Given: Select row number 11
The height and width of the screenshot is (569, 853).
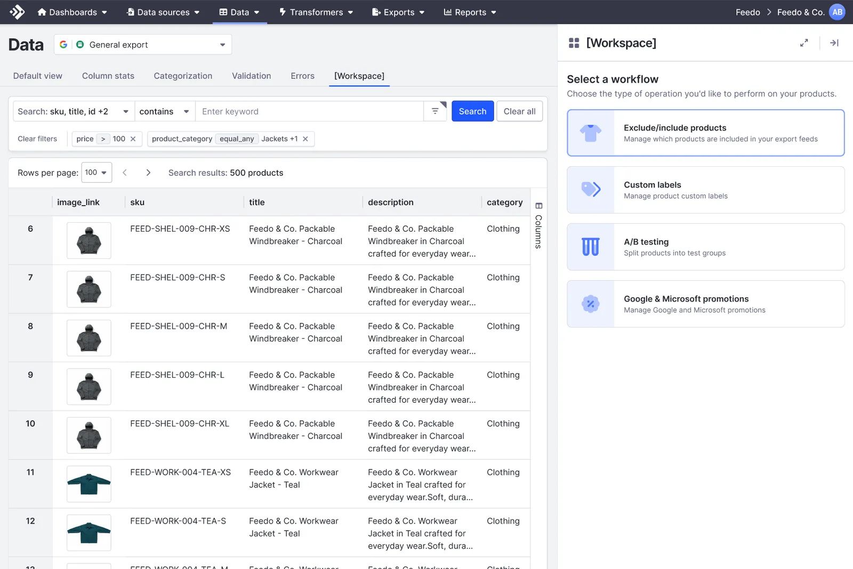Looking at the screenshot, I should click(30, 473).
